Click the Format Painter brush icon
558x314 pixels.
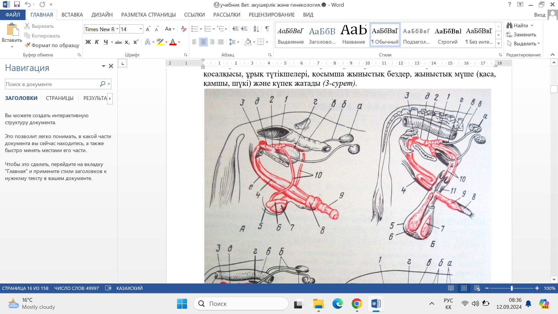point(28,45)
